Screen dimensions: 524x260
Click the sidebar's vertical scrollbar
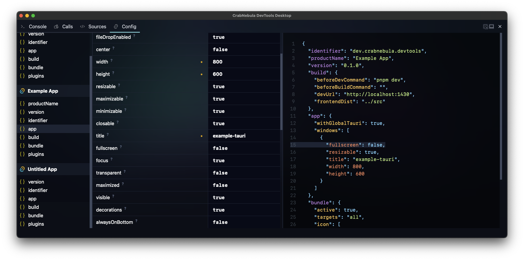coord(91,142)
